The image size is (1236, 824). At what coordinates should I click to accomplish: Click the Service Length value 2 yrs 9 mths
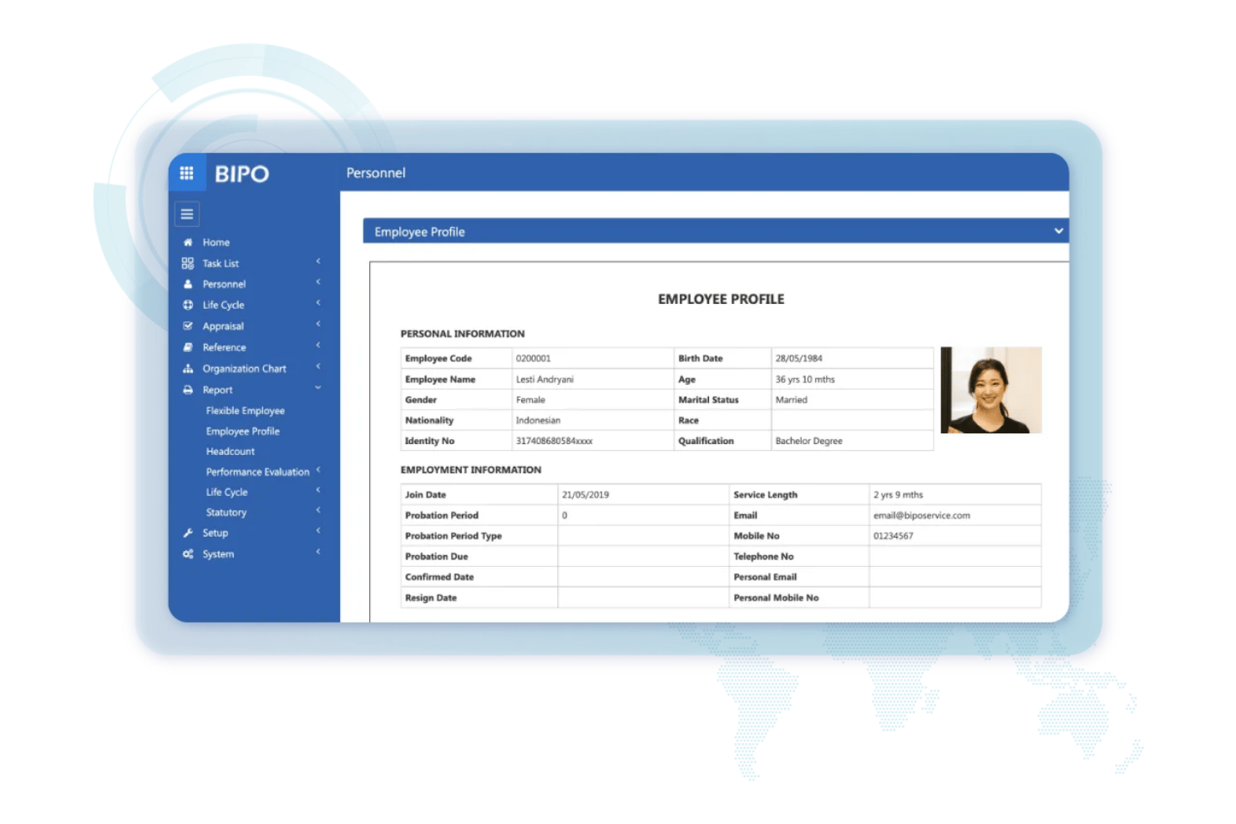(x=899, y=495)
